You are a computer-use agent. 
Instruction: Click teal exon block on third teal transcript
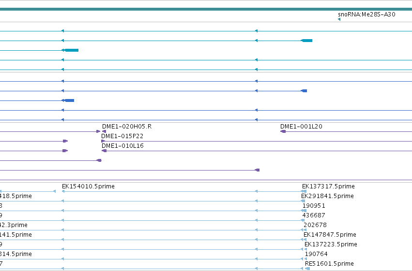[71, 50]
